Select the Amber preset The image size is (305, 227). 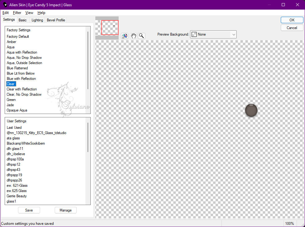11,42
